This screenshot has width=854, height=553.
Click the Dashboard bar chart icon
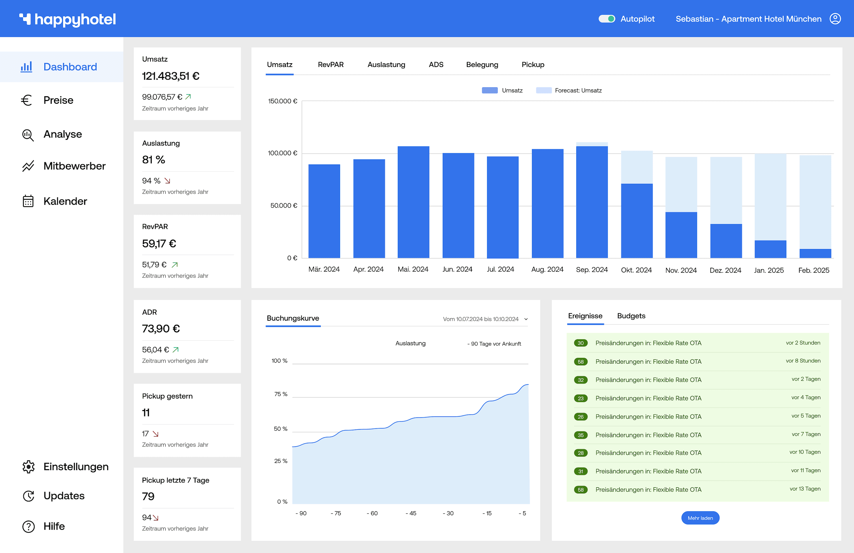(x=26, y=67)
